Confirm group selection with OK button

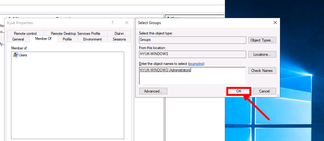(x=239, y=91)
